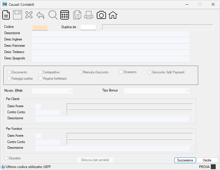Click the orange Codice input field
This screenshot has height=170, width=220.
tap(40, 28)
